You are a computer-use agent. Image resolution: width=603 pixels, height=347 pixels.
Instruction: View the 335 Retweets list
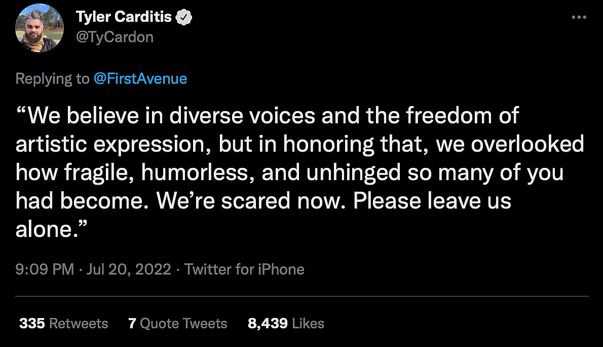(x=63, y=324)
